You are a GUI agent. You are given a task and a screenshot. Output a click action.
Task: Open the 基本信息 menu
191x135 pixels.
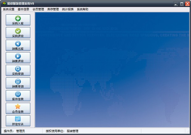click(23, 9)
